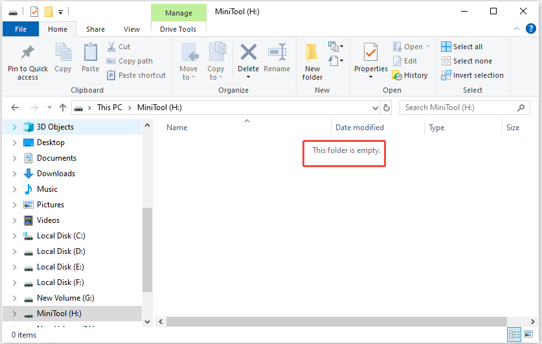
Task: Sort by Name column header
Action: click(177, 128)
